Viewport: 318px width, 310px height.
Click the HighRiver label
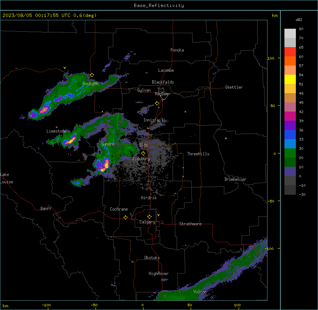[159, 274]
